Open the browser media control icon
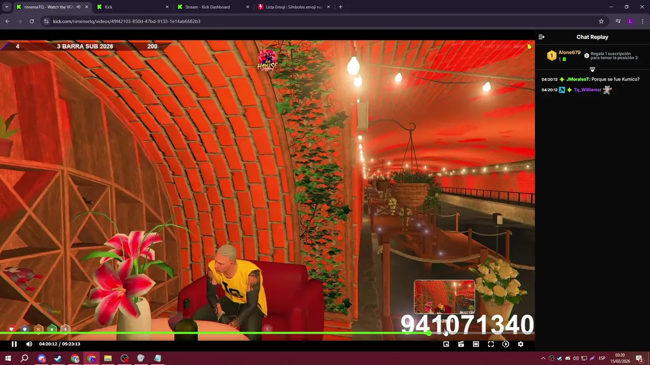Screen dimensions: 650x365 coord(618,21)
